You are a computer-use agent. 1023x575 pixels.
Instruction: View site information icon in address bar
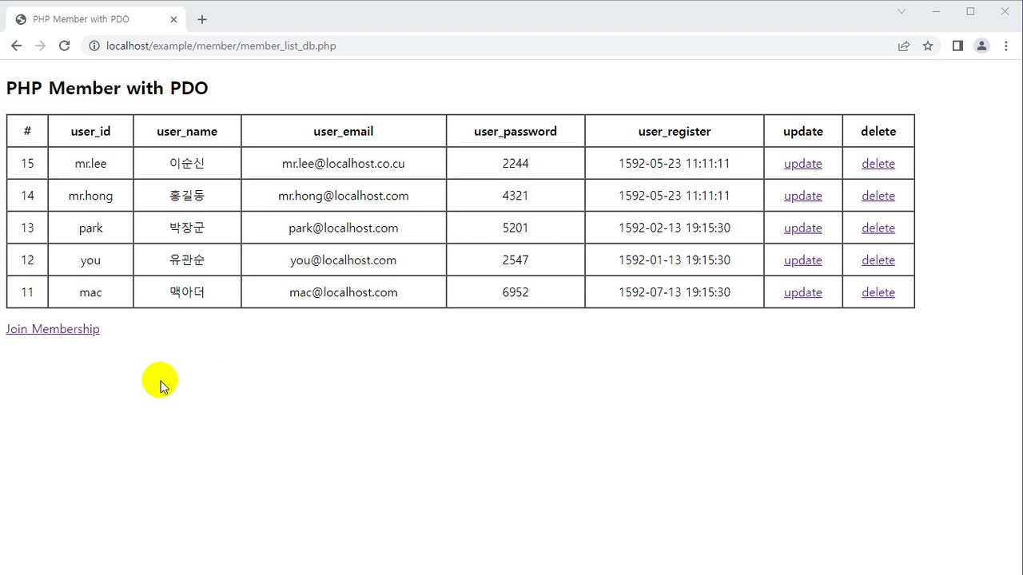(94, 46)
